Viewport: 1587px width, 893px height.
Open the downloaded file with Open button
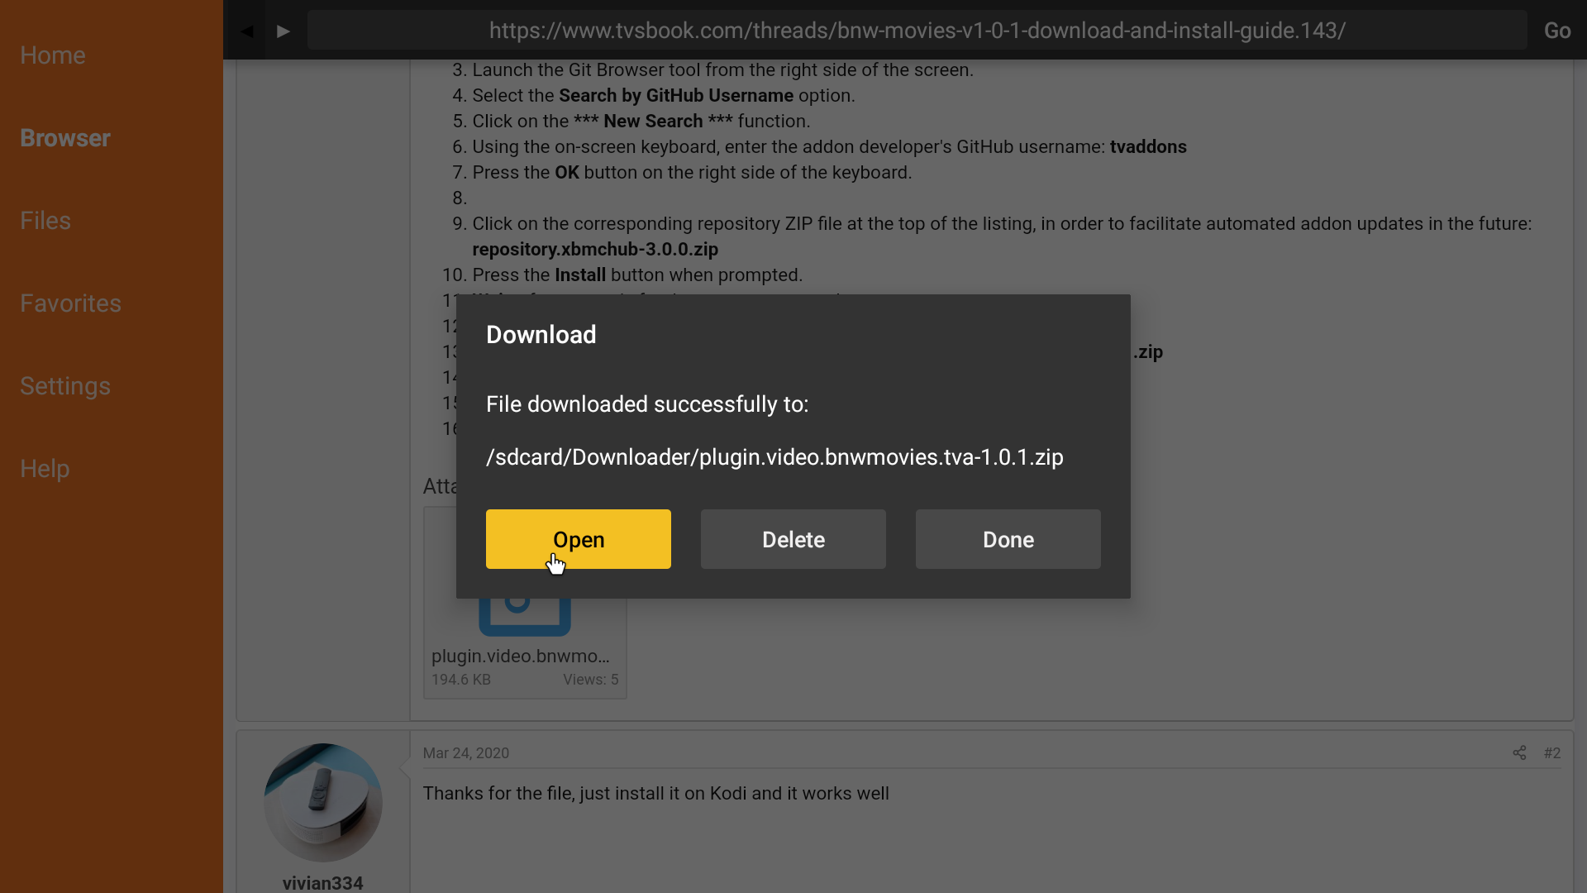tap(578, 539)
